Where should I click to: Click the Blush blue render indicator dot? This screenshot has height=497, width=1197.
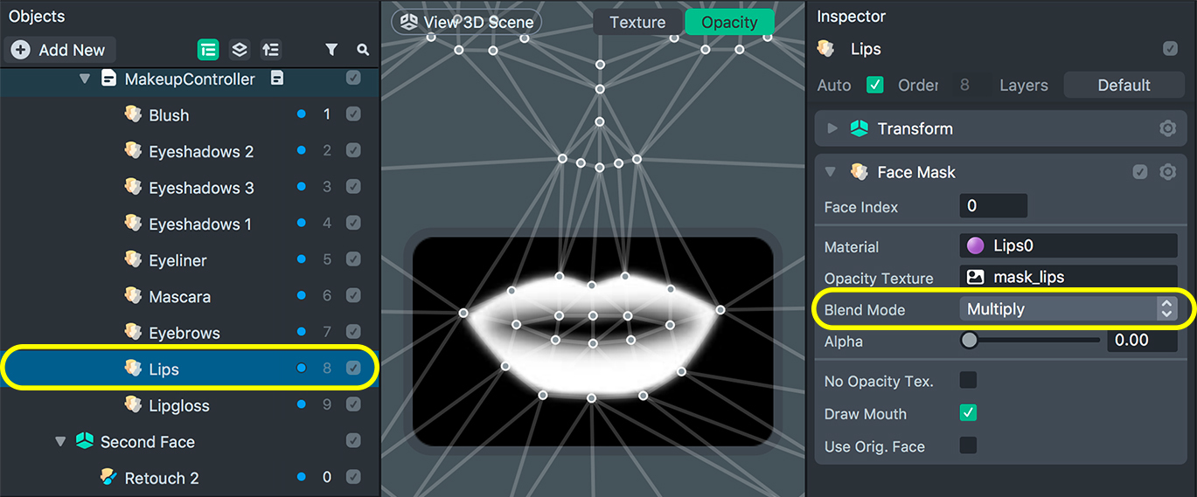[x=302, y=114]
